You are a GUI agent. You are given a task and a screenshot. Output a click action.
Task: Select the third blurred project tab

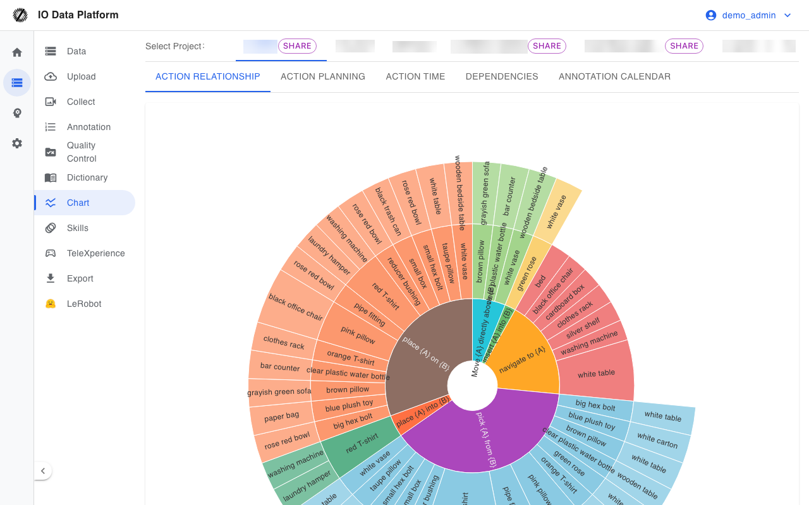415,46
